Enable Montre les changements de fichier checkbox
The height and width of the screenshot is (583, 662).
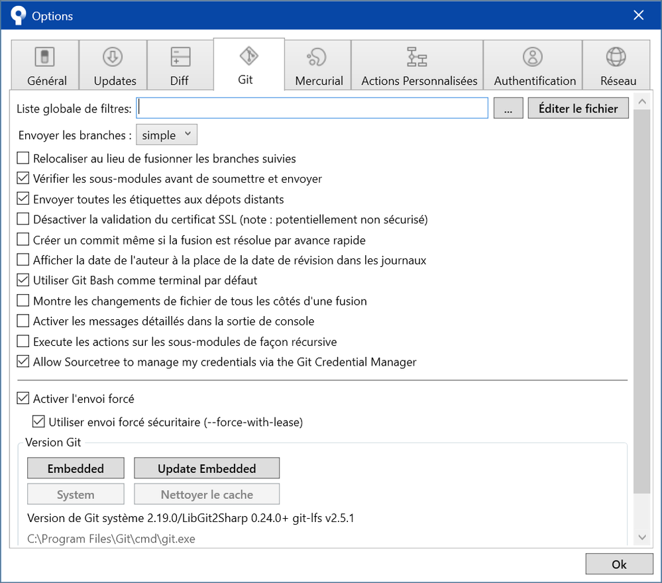[23, 301]
